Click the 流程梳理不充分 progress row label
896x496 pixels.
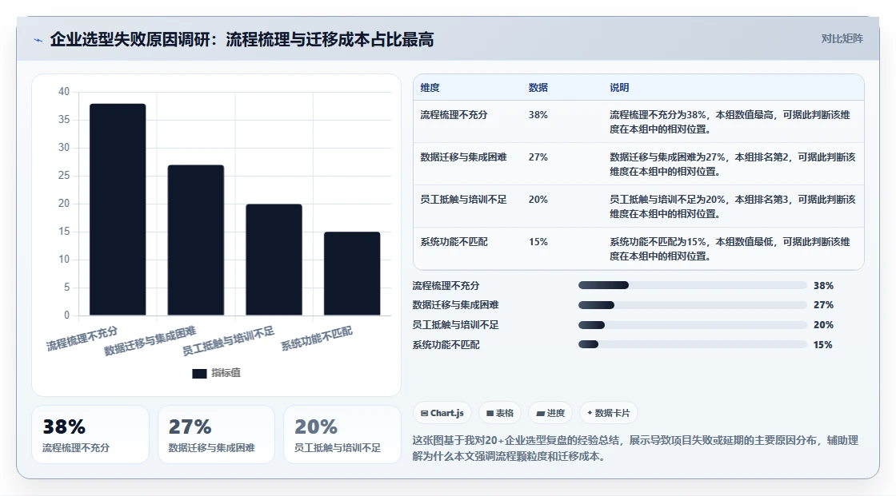[446, 285]
